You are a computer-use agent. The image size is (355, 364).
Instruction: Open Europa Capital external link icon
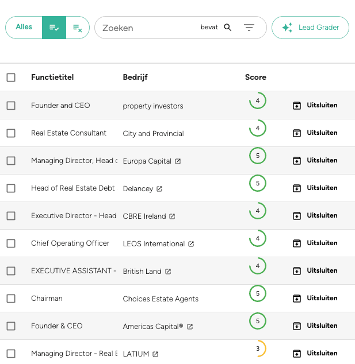178,161
